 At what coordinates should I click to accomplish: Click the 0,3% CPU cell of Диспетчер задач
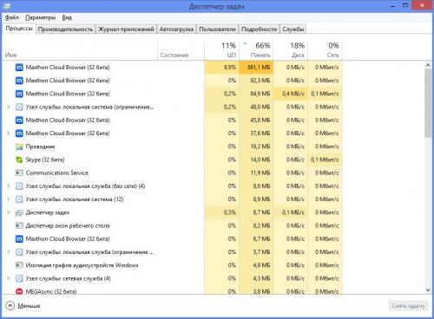[222, 212]
